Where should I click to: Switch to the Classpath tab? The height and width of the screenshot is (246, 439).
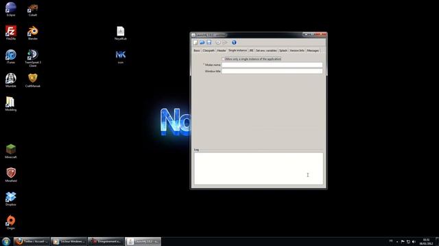209,51
